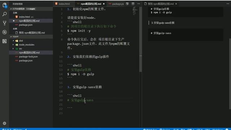Click heading '2. 安装我们依赖的gulp插件' in editor
This screenshot has width=231, height=130.
click(x=88, y=57)
